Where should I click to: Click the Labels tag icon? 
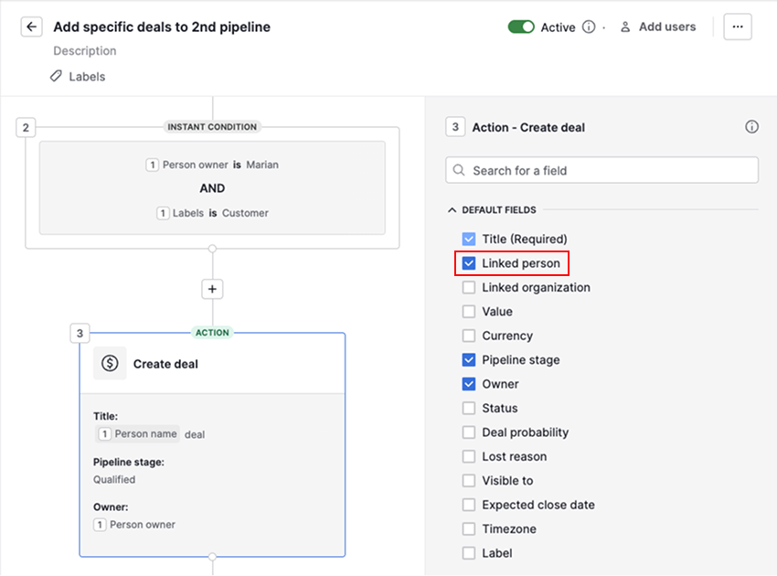(x=57, y=77)
